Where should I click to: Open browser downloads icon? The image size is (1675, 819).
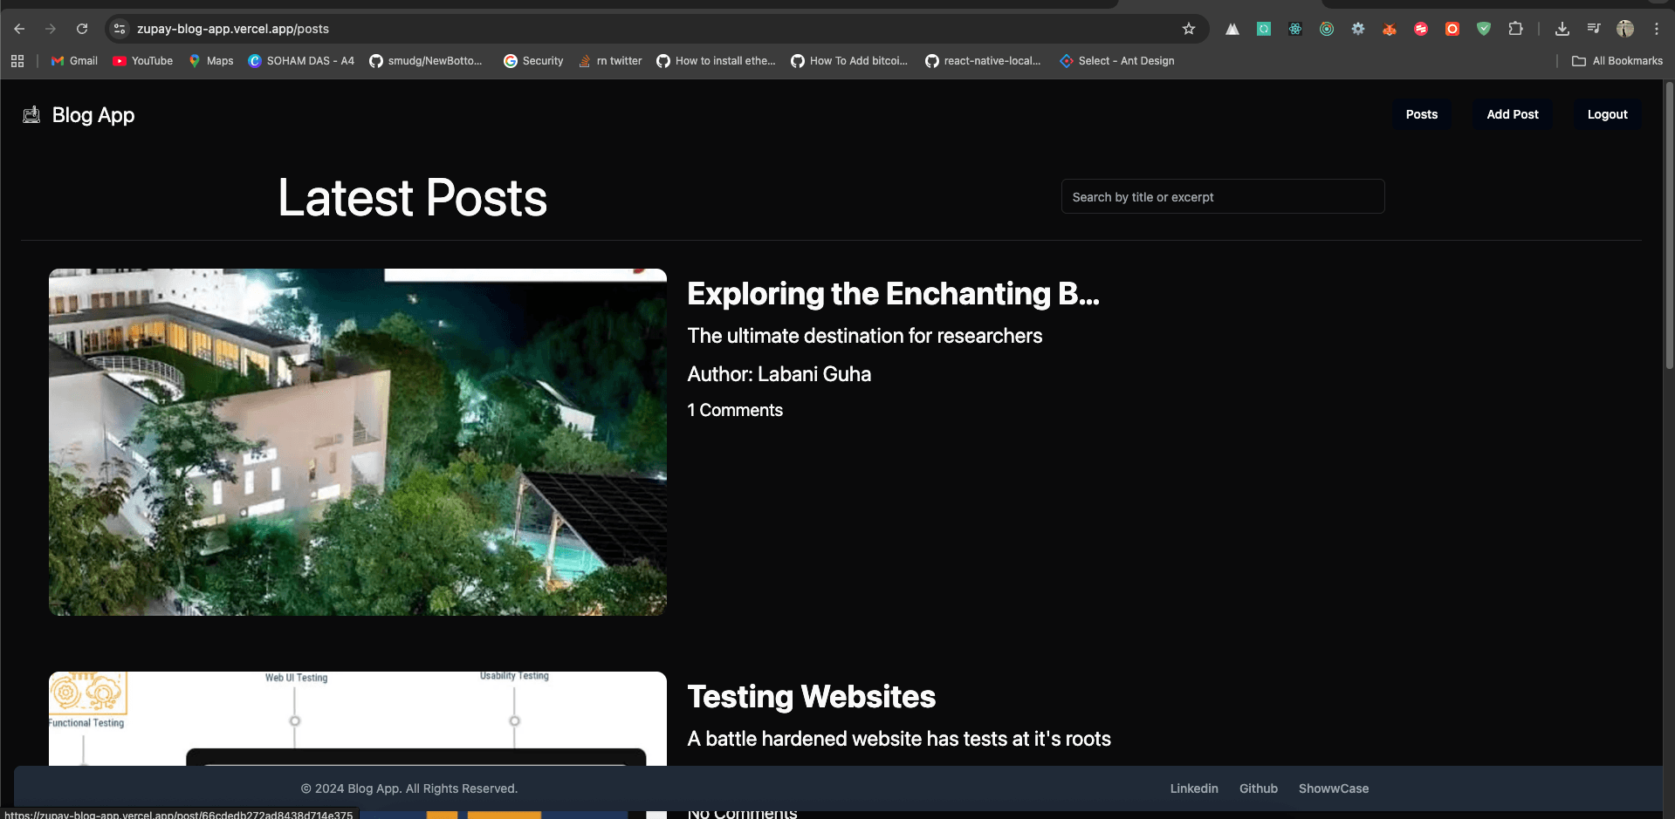1562,29
